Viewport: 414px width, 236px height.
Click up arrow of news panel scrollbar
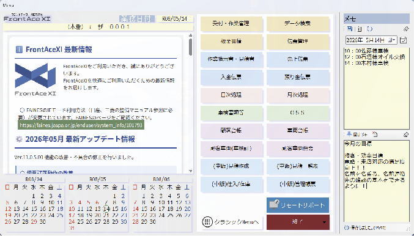click(191, 35)
